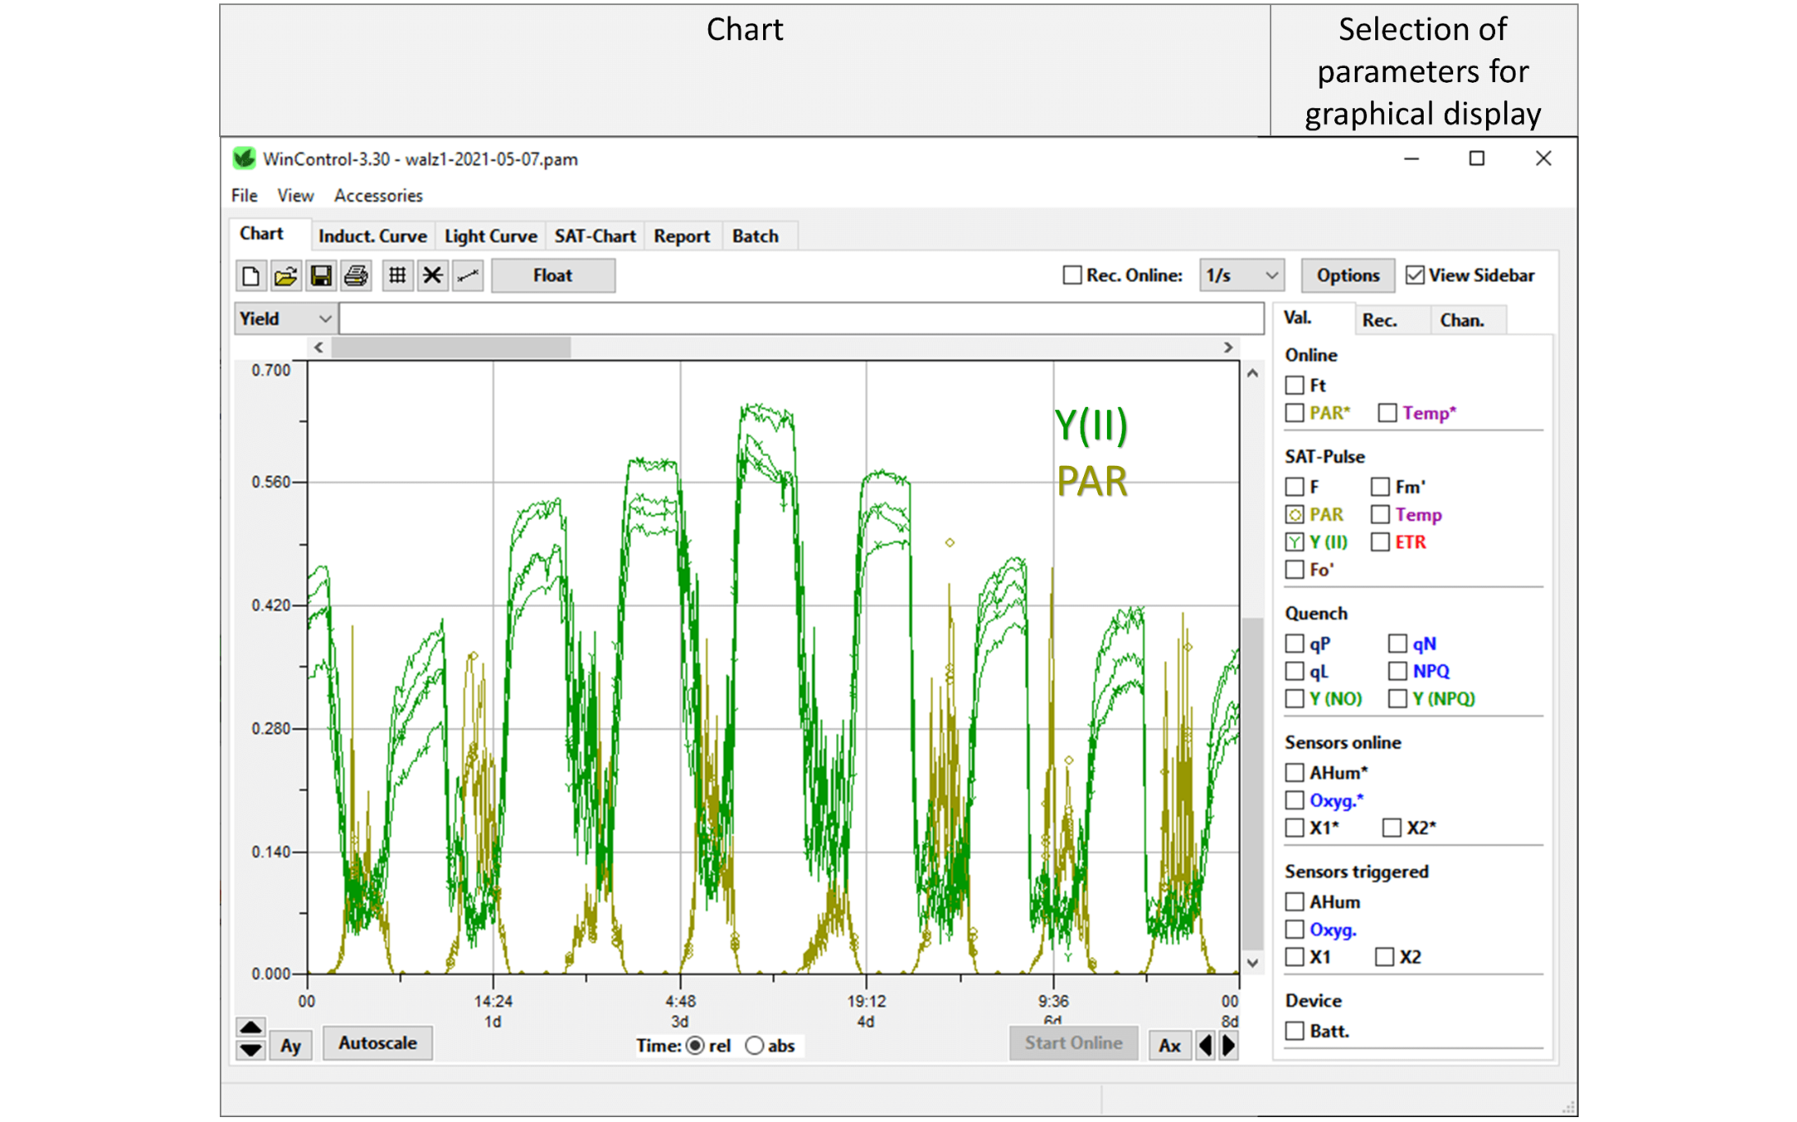Click the right arrow next to Ax
The height and width of the screenshot is (1122, 1797).
[x=1228, y=1046]
